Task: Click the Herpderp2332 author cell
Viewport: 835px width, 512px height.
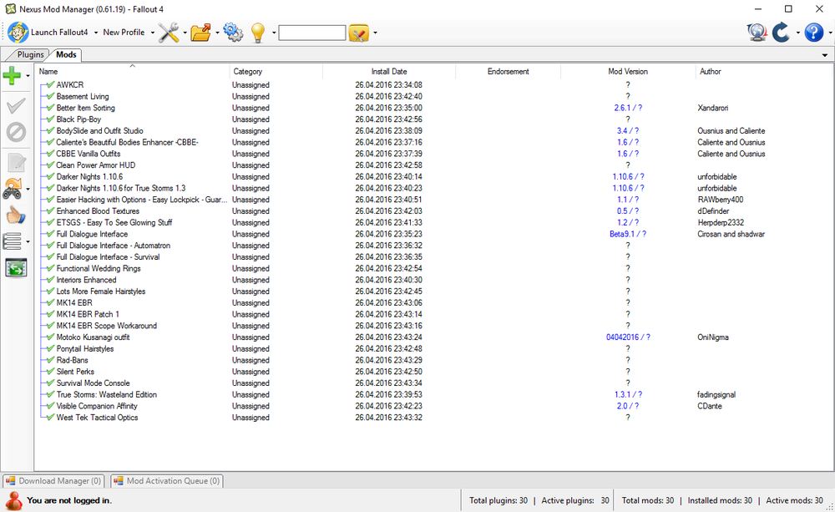Action: point(721,223)
